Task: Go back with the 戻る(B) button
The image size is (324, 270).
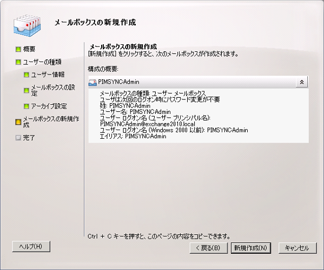Action: click(208, 248)
